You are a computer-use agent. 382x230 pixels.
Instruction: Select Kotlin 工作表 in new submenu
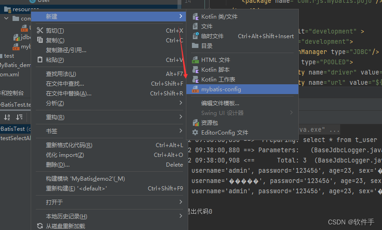[243, 79]
